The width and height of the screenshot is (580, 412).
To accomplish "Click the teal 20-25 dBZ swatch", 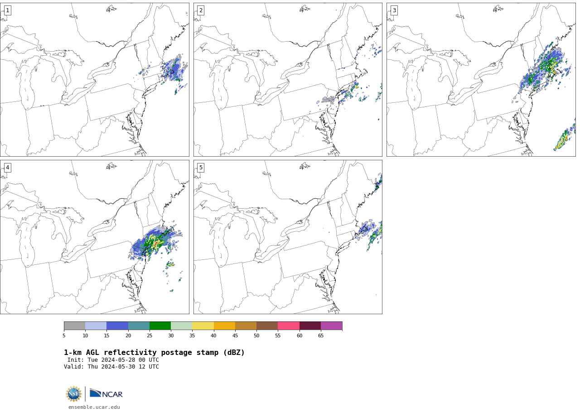I will click(139, 326).
